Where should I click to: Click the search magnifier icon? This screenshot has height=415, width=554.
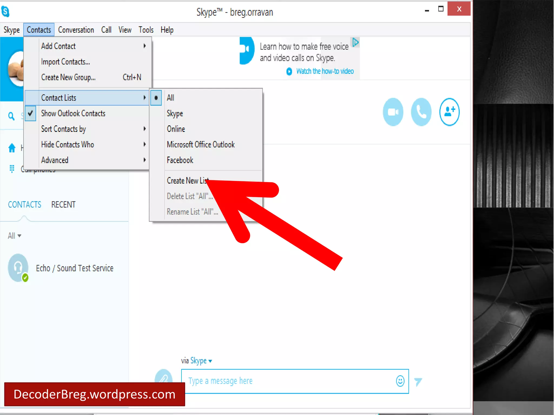[11, 116]
